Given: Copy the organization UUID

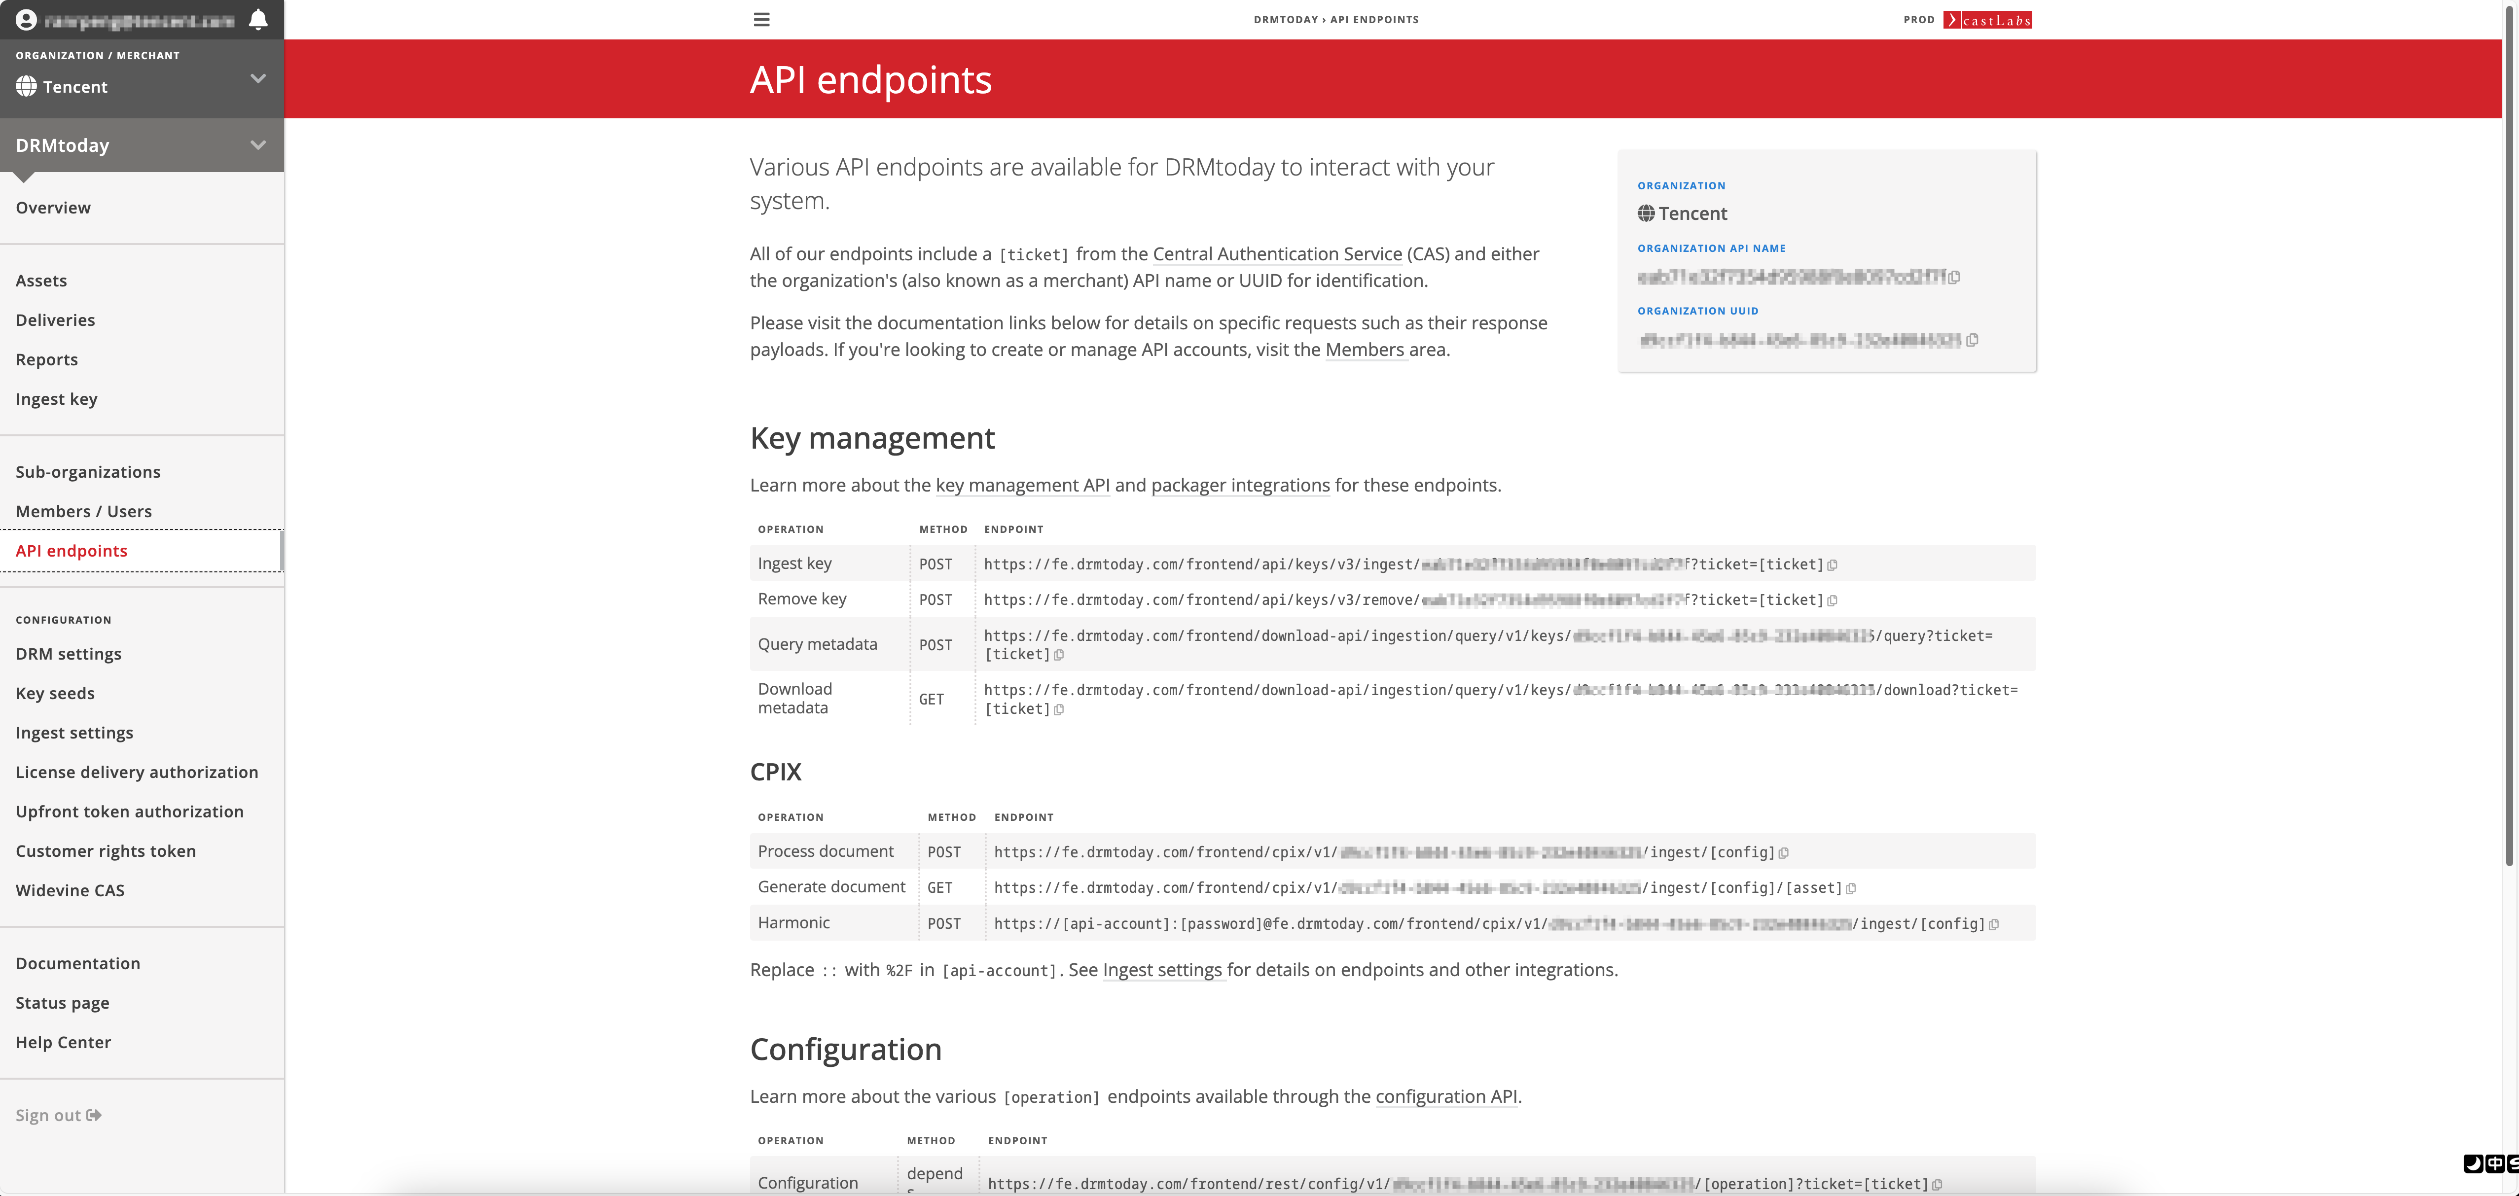Looking at the screenshot, I should [1973, 340].
